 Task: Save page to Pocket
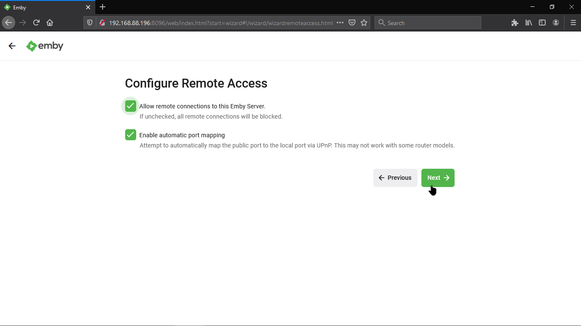(x=352, y=23)
